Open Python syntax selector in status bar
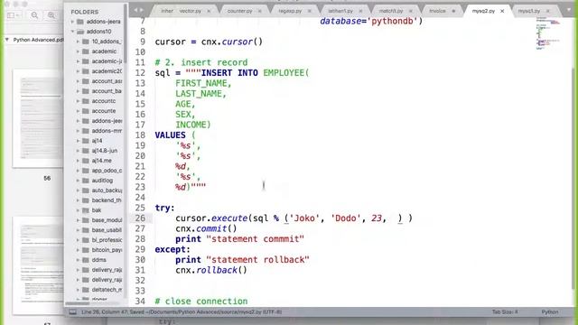The height and width of the screenshot is (325, 578). coord(550,312)
